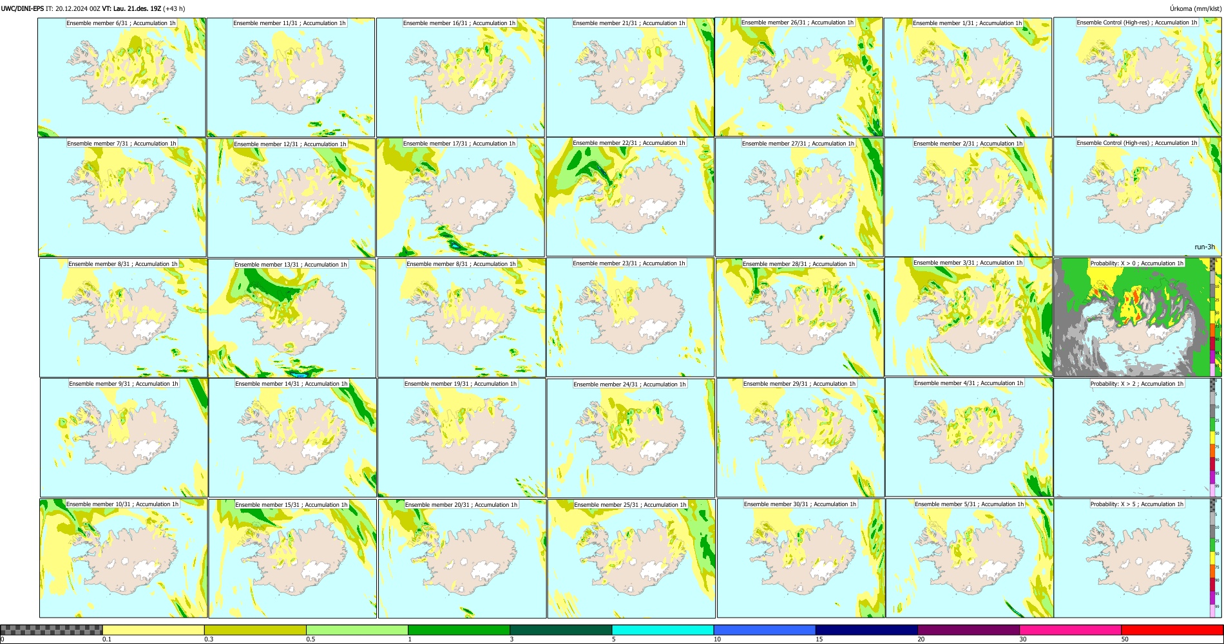
Task: Click the 'VT: Lau. 21.des. 19Z' valid time text
Action: [x=131, y=8]
